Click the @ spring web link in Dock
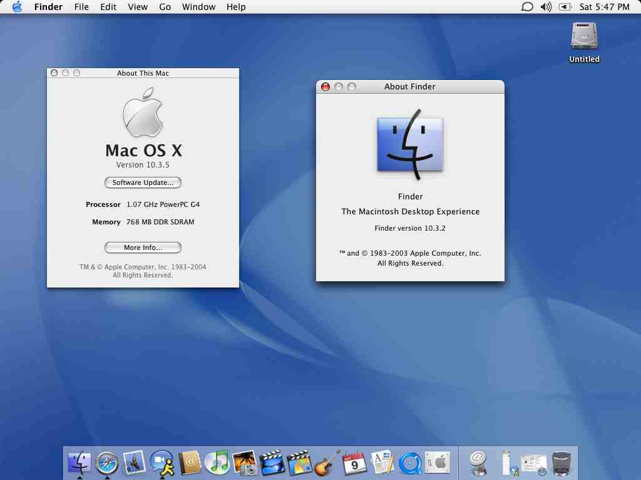This screenshot has width=641, height=480. [478, 463]
